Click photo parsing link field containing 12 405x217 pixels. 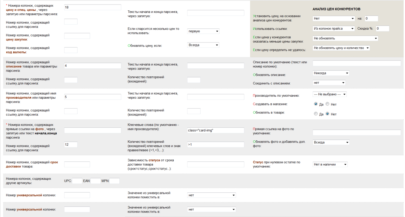tap(71, 145)
